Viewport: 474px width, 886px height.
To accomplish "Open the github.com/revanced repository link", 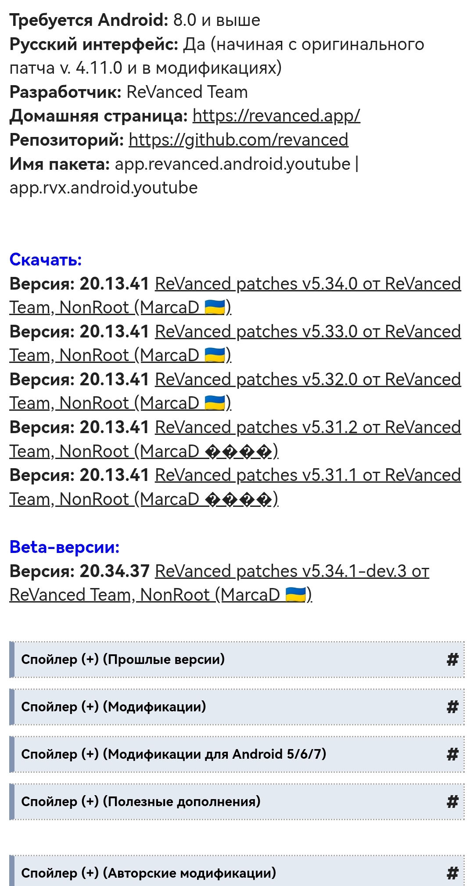I will coord(238,140).
